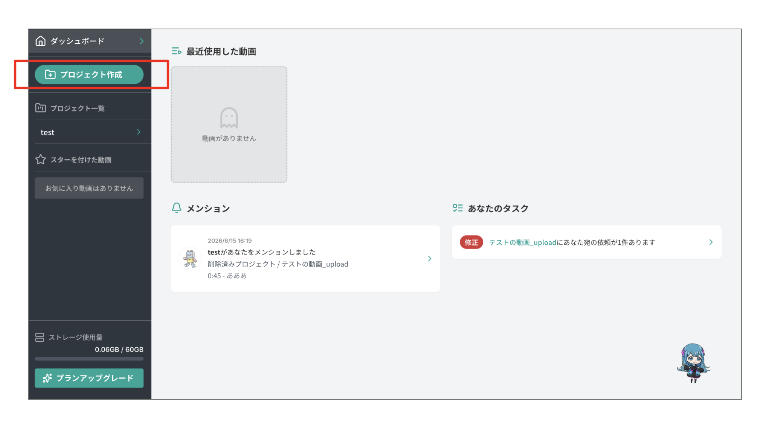Viewport: 766px width, 427px height.
Task: Open the テストの動画_upload task link
Action: (x=522, y=242)
